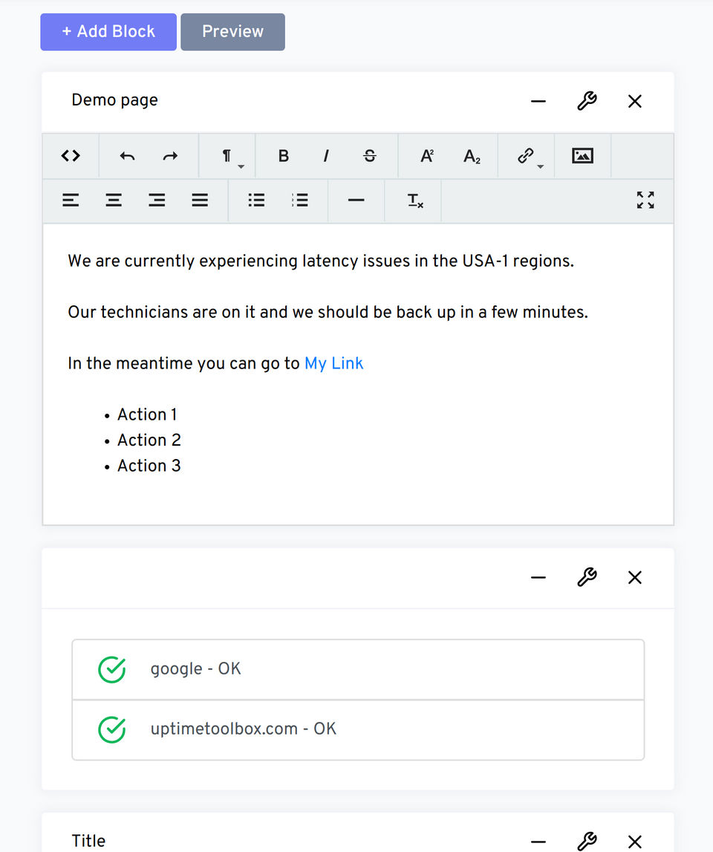Redo the last edit
Screen dimensions: 713x852
(x=170, y=157)
